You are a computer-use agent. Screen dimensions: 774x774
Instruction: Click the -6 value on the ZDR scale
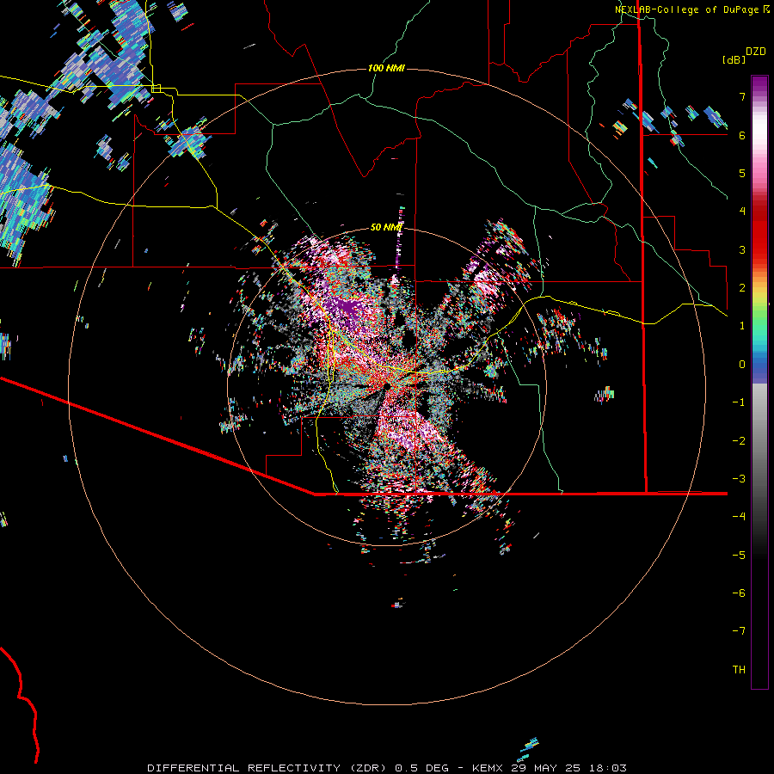(739, 593)
